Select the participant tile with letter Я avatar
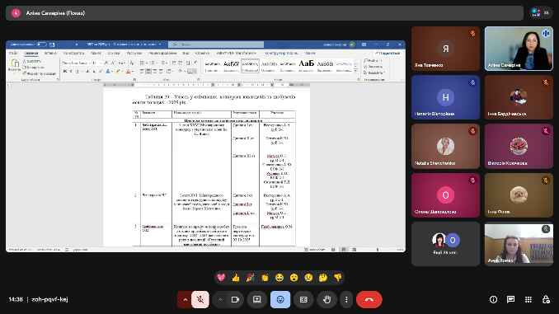This screenshot has height=314, width=559. [x=445, y=49]
